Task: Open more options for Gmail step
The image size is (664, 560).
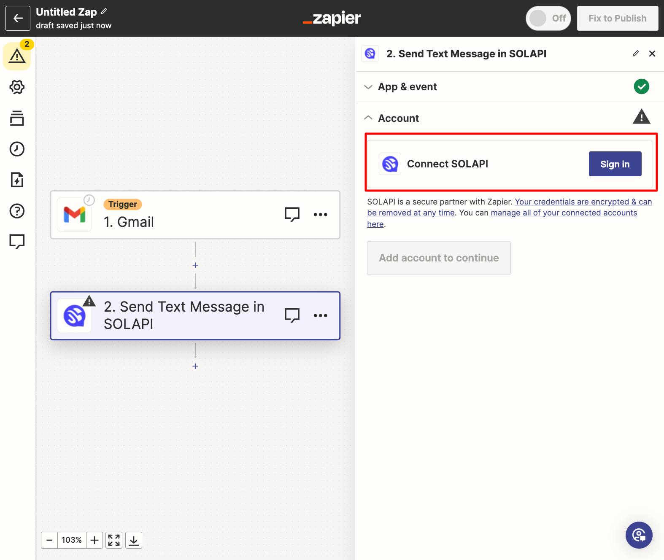Action: [321, 214]
